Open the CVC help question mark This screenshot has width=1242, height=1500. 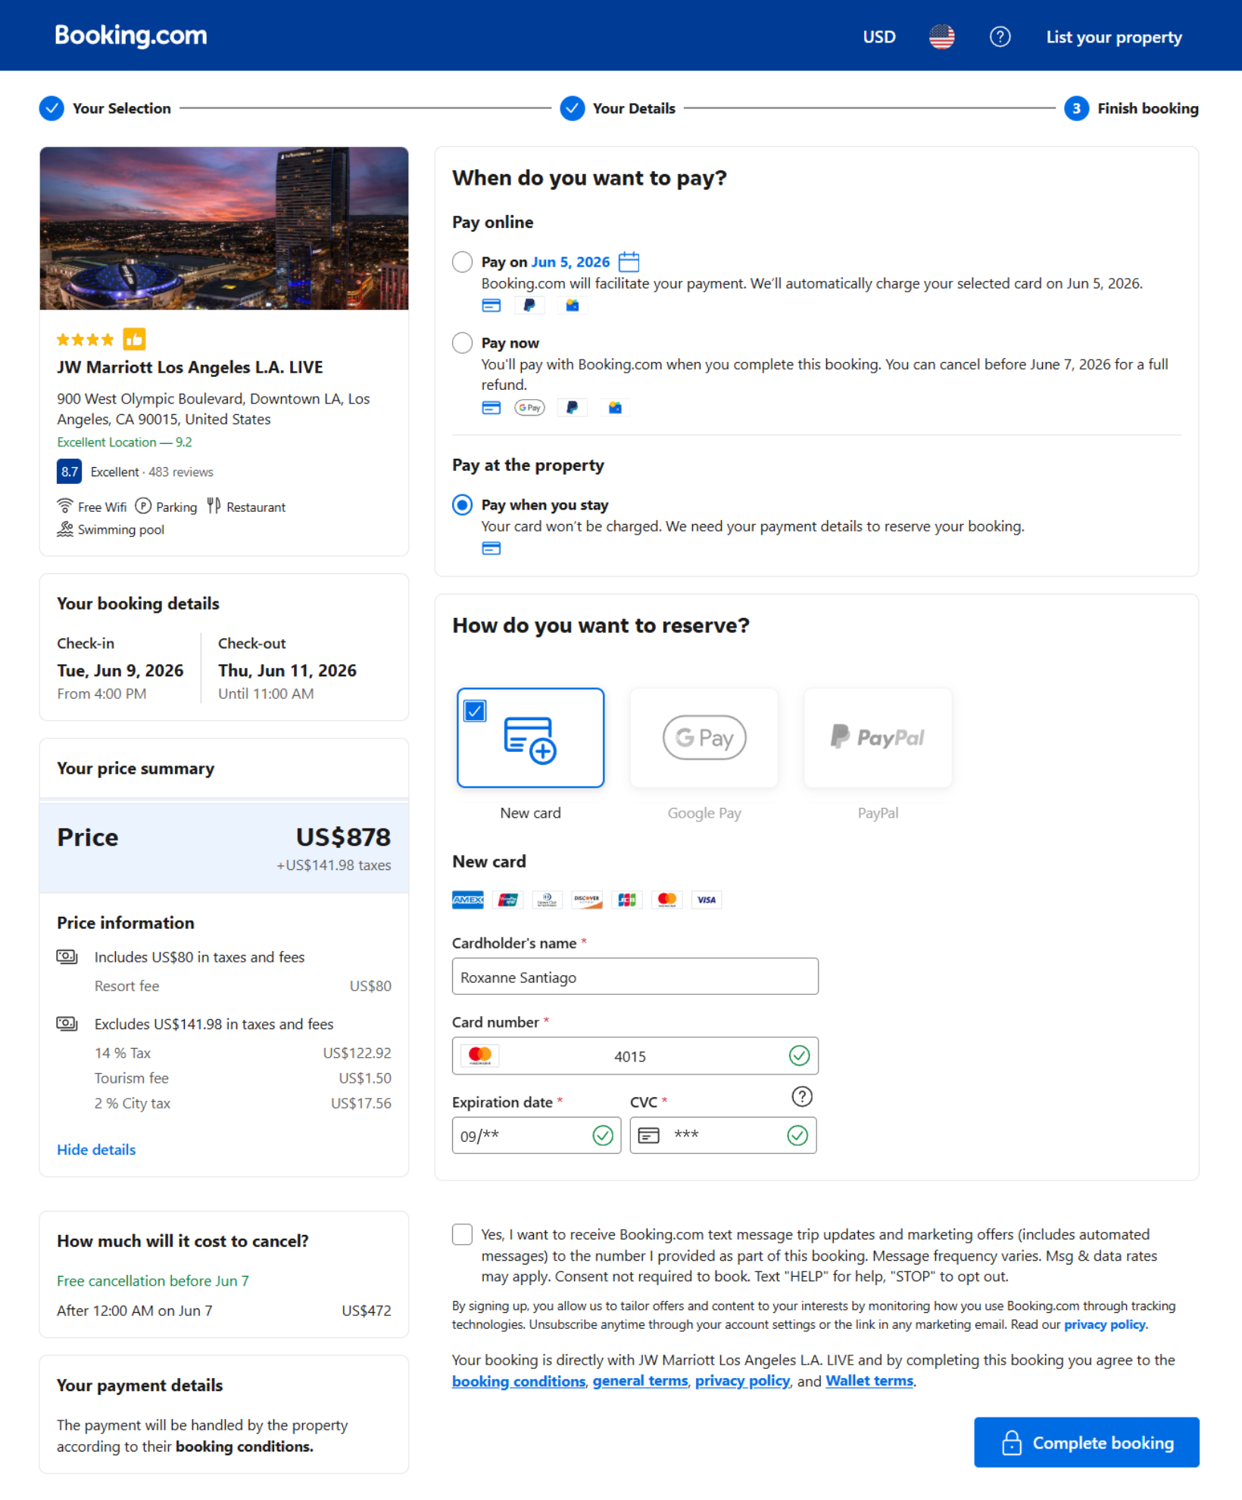pos(802,1096)
